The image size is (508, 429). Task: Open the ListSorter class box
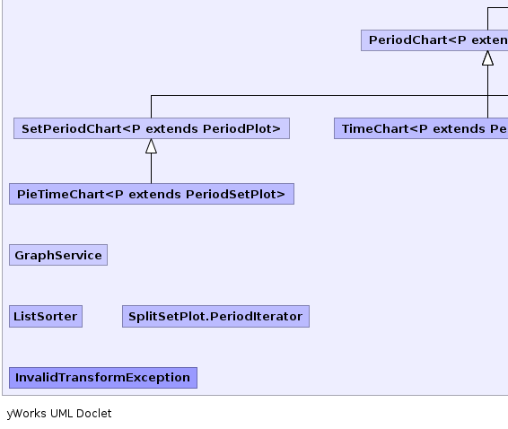pyautogui.click(x=46, y=316)
